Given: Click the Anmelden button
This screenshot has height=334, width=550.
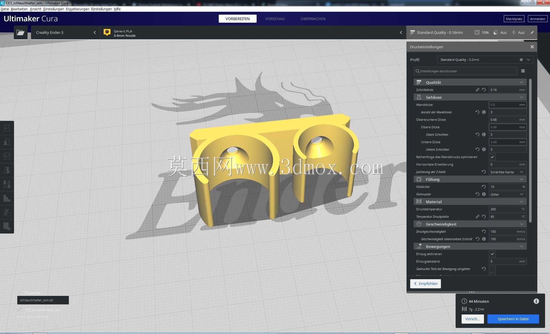Looking at the screenshot, I should pos(537,19).
